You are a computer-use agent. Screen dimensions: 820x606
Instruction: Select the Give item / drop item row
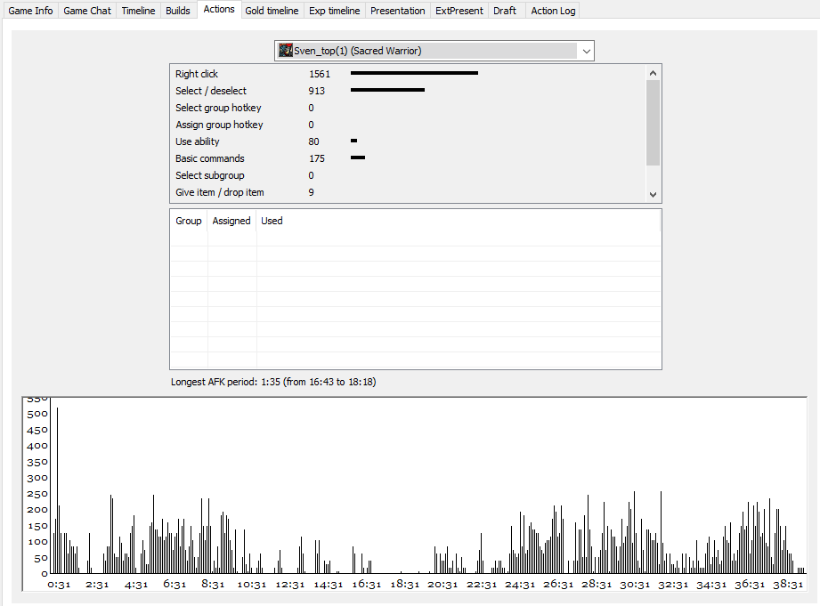point(408,192)
